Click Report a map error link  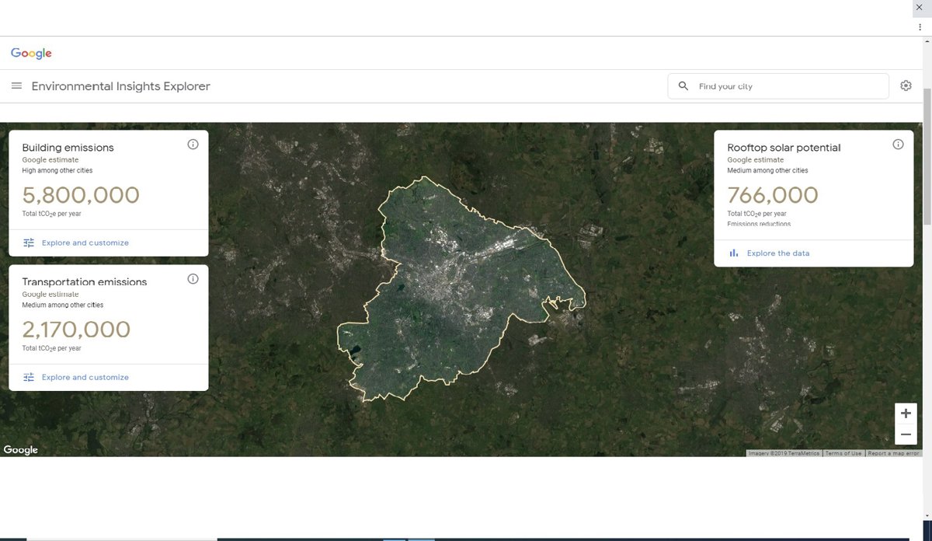pyautogui.click(x=893, y=453)
